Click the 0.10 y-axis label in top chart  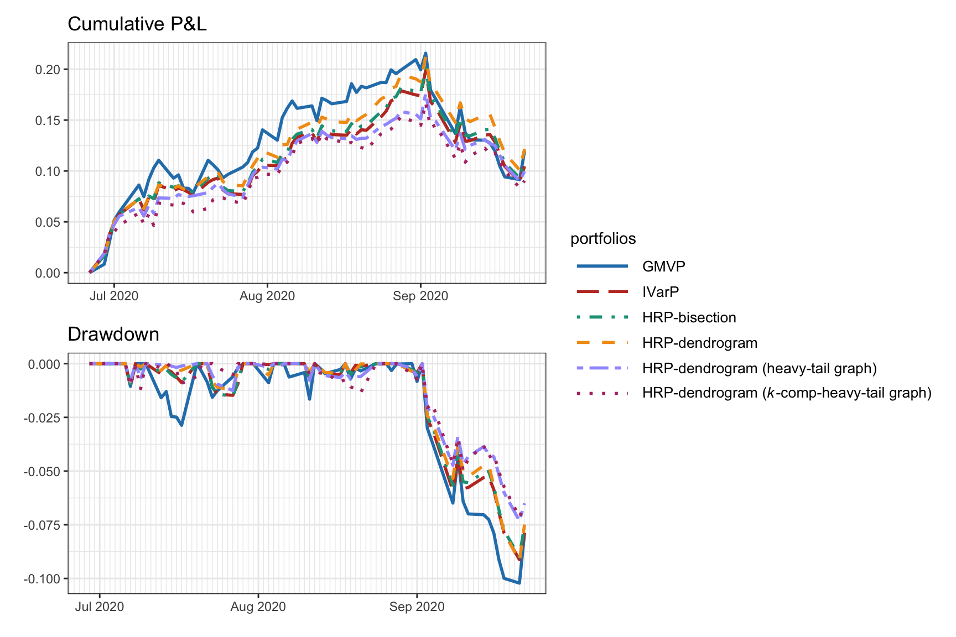[x=47, y=171]
